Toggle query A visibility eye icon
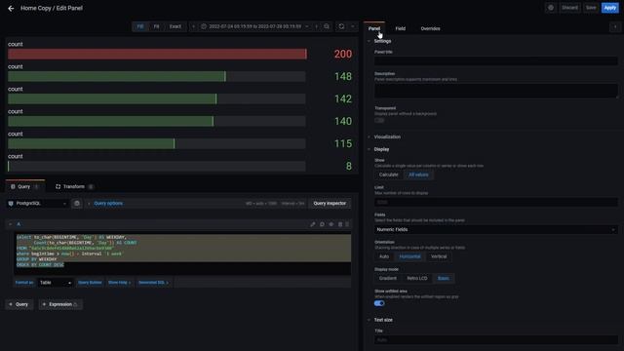 pyautogui.click(x=331, y=224)
